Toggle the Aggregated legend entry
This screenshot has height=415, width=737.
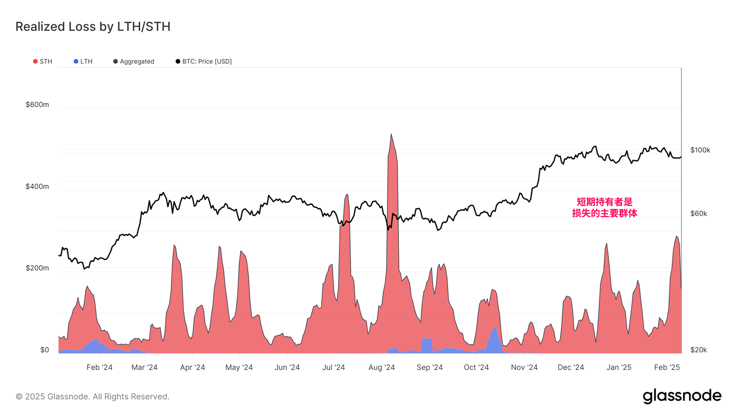[137, 62]
